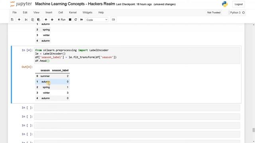255x143 pixels.
Task: Click the scrollbar up arrow
Action: click(253, 25)
